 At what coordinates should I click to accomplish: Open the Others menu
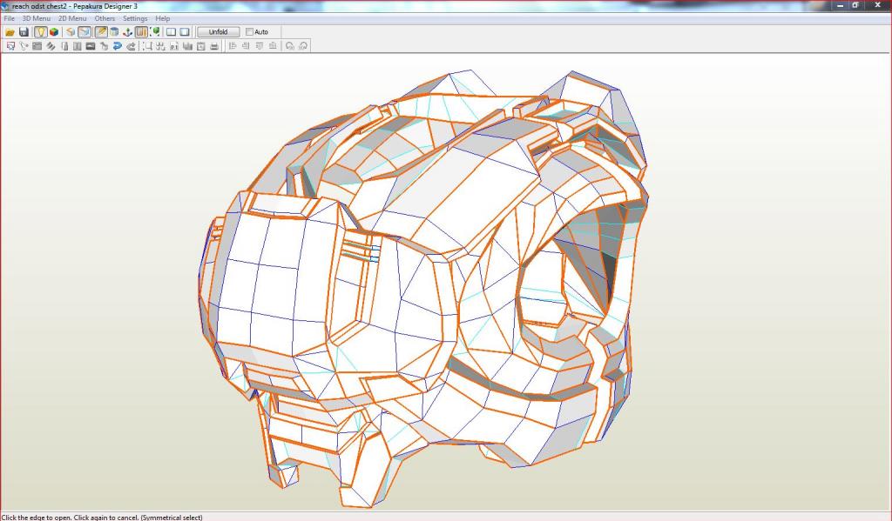(105, 18)
